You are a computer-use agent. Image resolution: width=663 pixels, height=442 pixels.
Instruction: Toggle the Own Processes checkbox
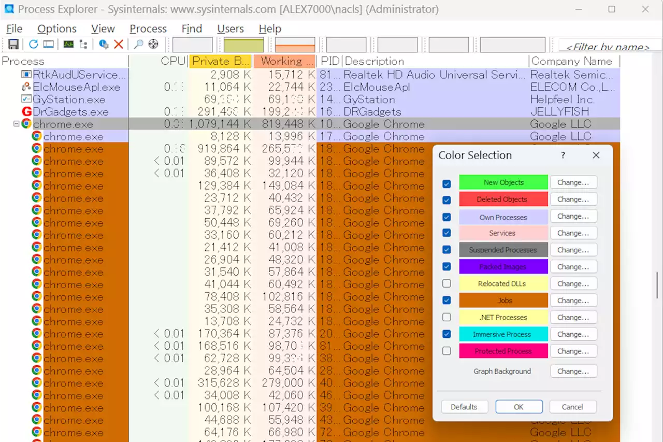[447, 217]
